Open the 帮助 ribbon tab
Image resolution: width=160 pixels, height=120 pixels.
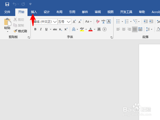point(142,12)
